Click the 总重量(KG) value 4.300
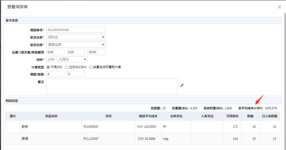Viewport: 286px width, 150px height. click(194, 108)
